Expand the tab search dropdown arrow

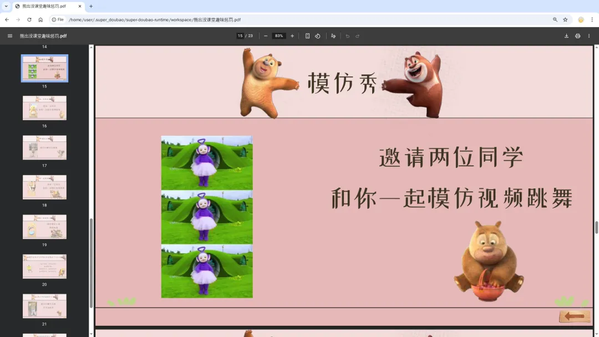coord(6,6)
